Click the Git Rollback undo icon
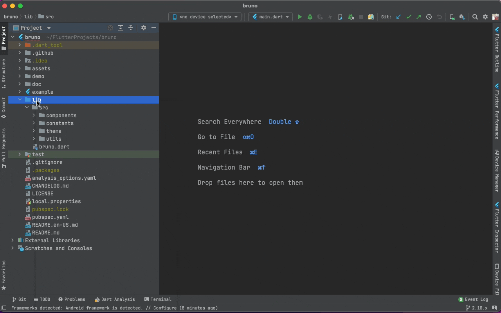This screenshot has height=313, width=501. tap(439, 17)
